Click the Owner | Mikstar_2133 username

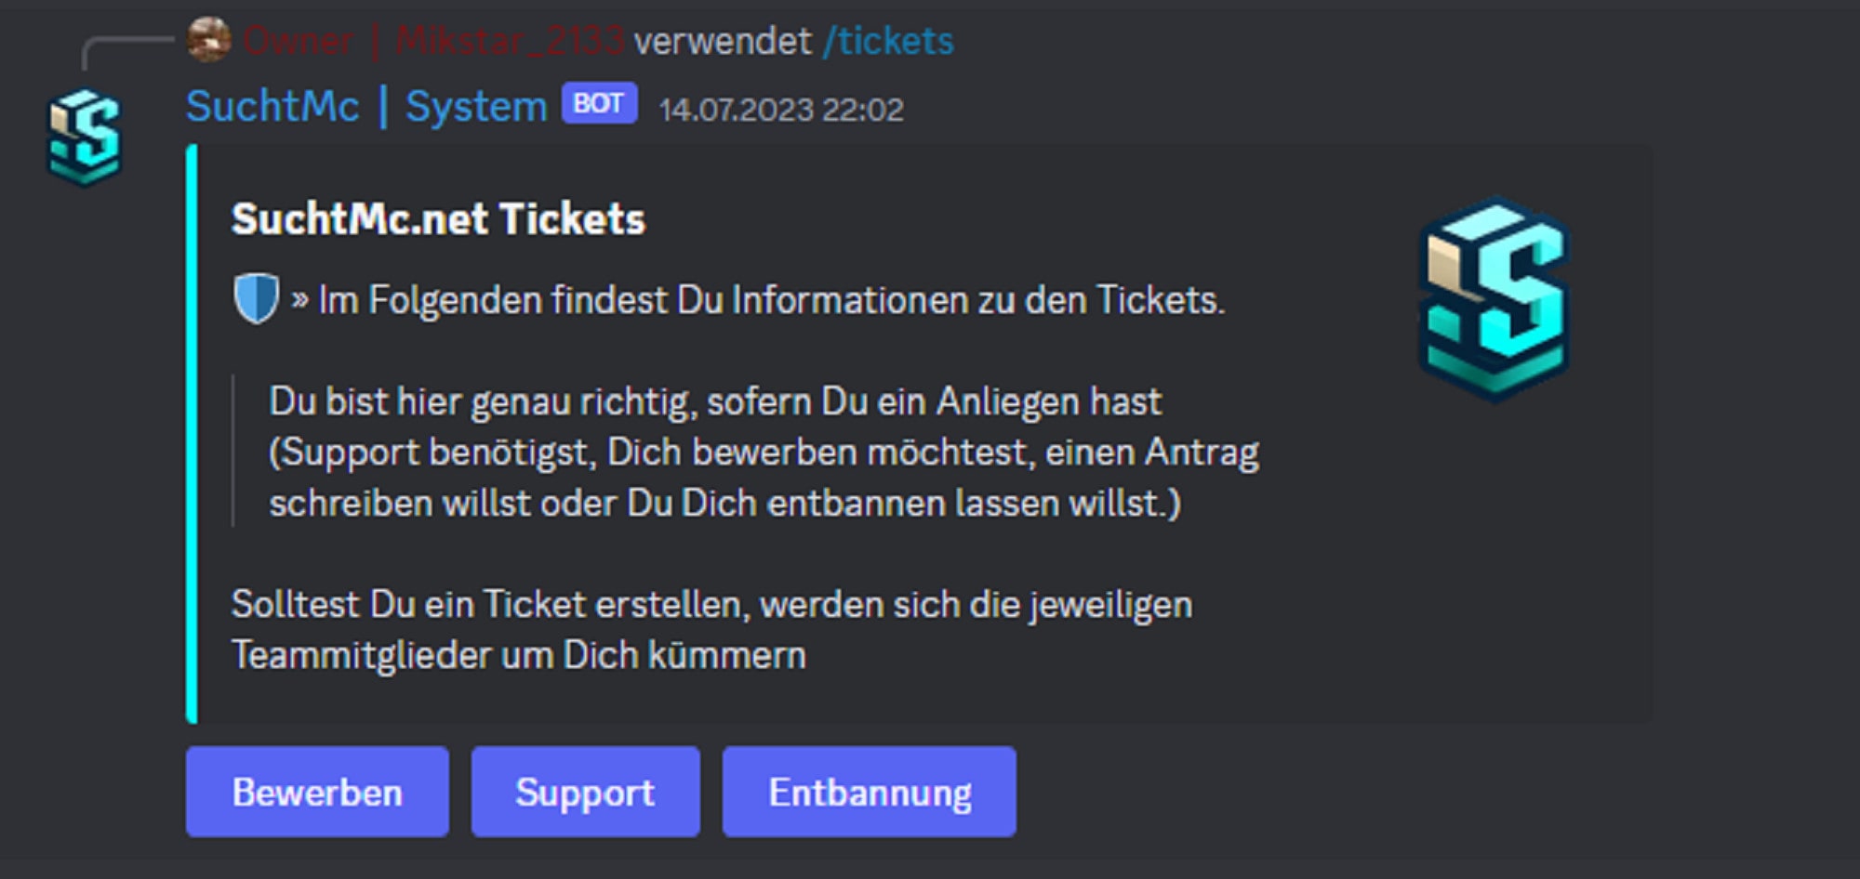433,41
